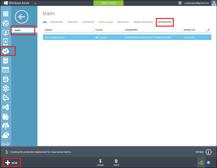The height and width of the screenshot is (168, 217).
Task: Switch to the Dashboard tab
Action: click(x=56, y=22)
